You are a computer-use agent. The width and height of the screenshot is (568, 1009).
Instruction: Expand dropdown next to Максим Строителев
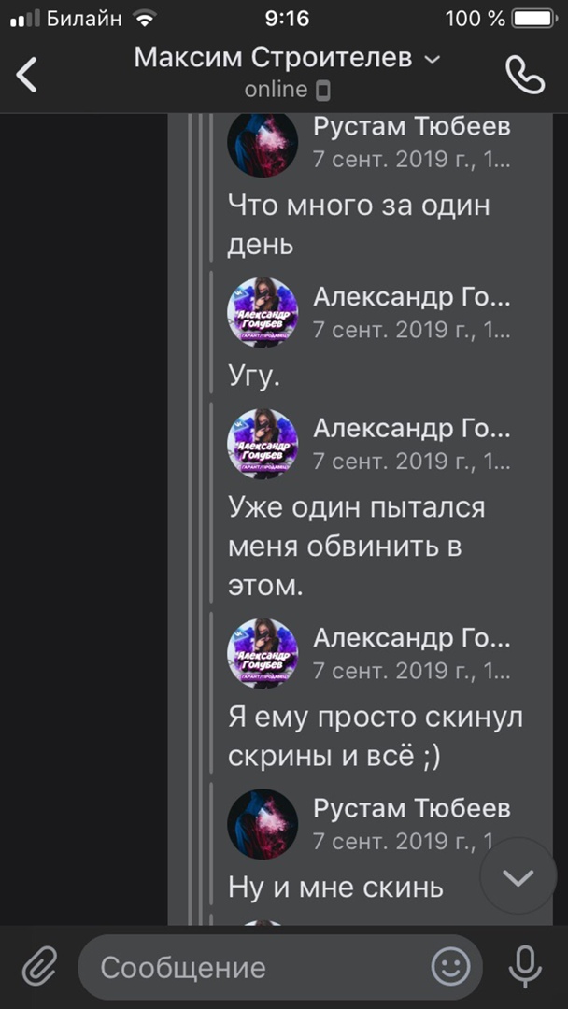pyautogui.click(x=432, y=59)
